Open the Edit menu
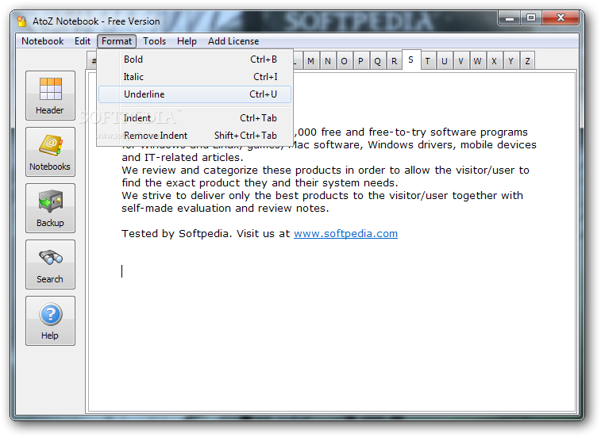This screenshot has height=437, width=601. click(83, 41)
